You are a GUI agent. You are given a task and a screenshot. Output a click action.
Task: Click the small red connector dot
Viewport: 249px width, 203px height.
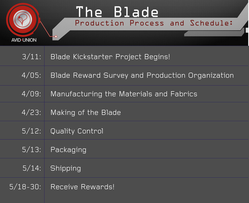56,36
